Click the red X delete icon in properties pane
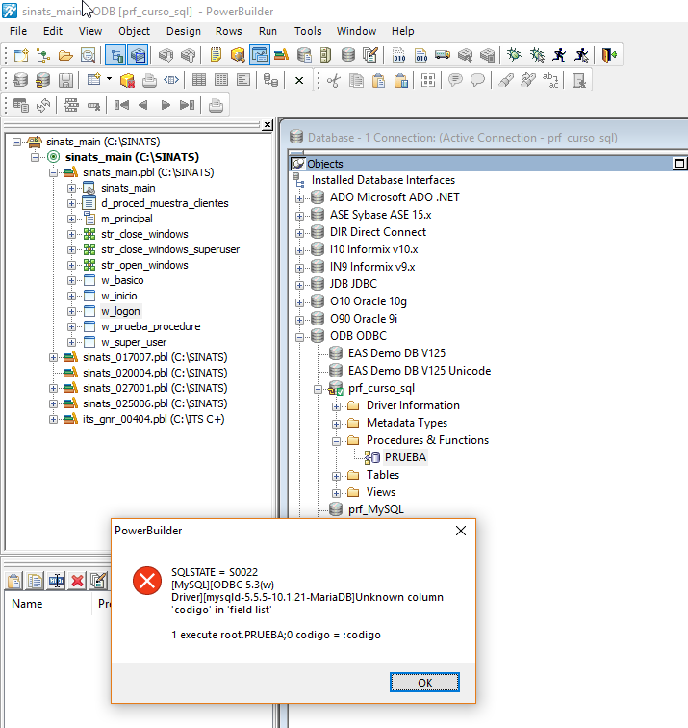688x728 pixels. point(78,581)
